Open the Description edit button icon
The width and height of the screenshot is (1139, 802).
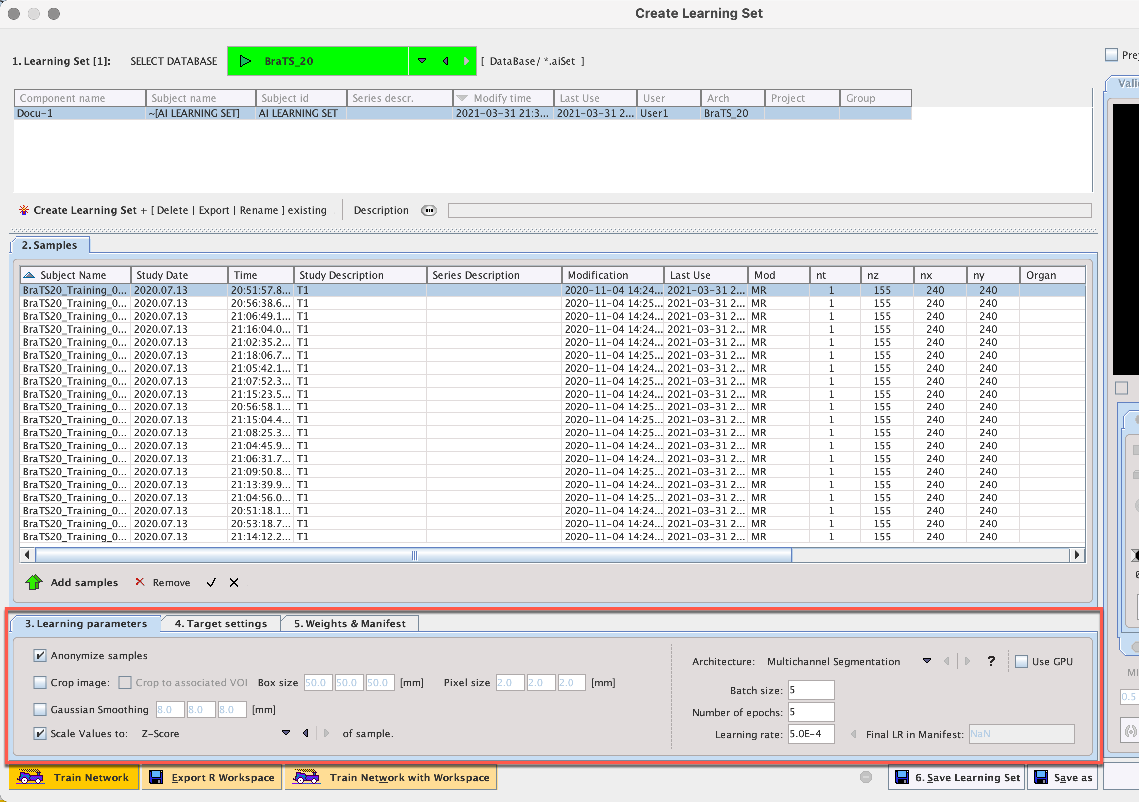[x=428, y=210]
